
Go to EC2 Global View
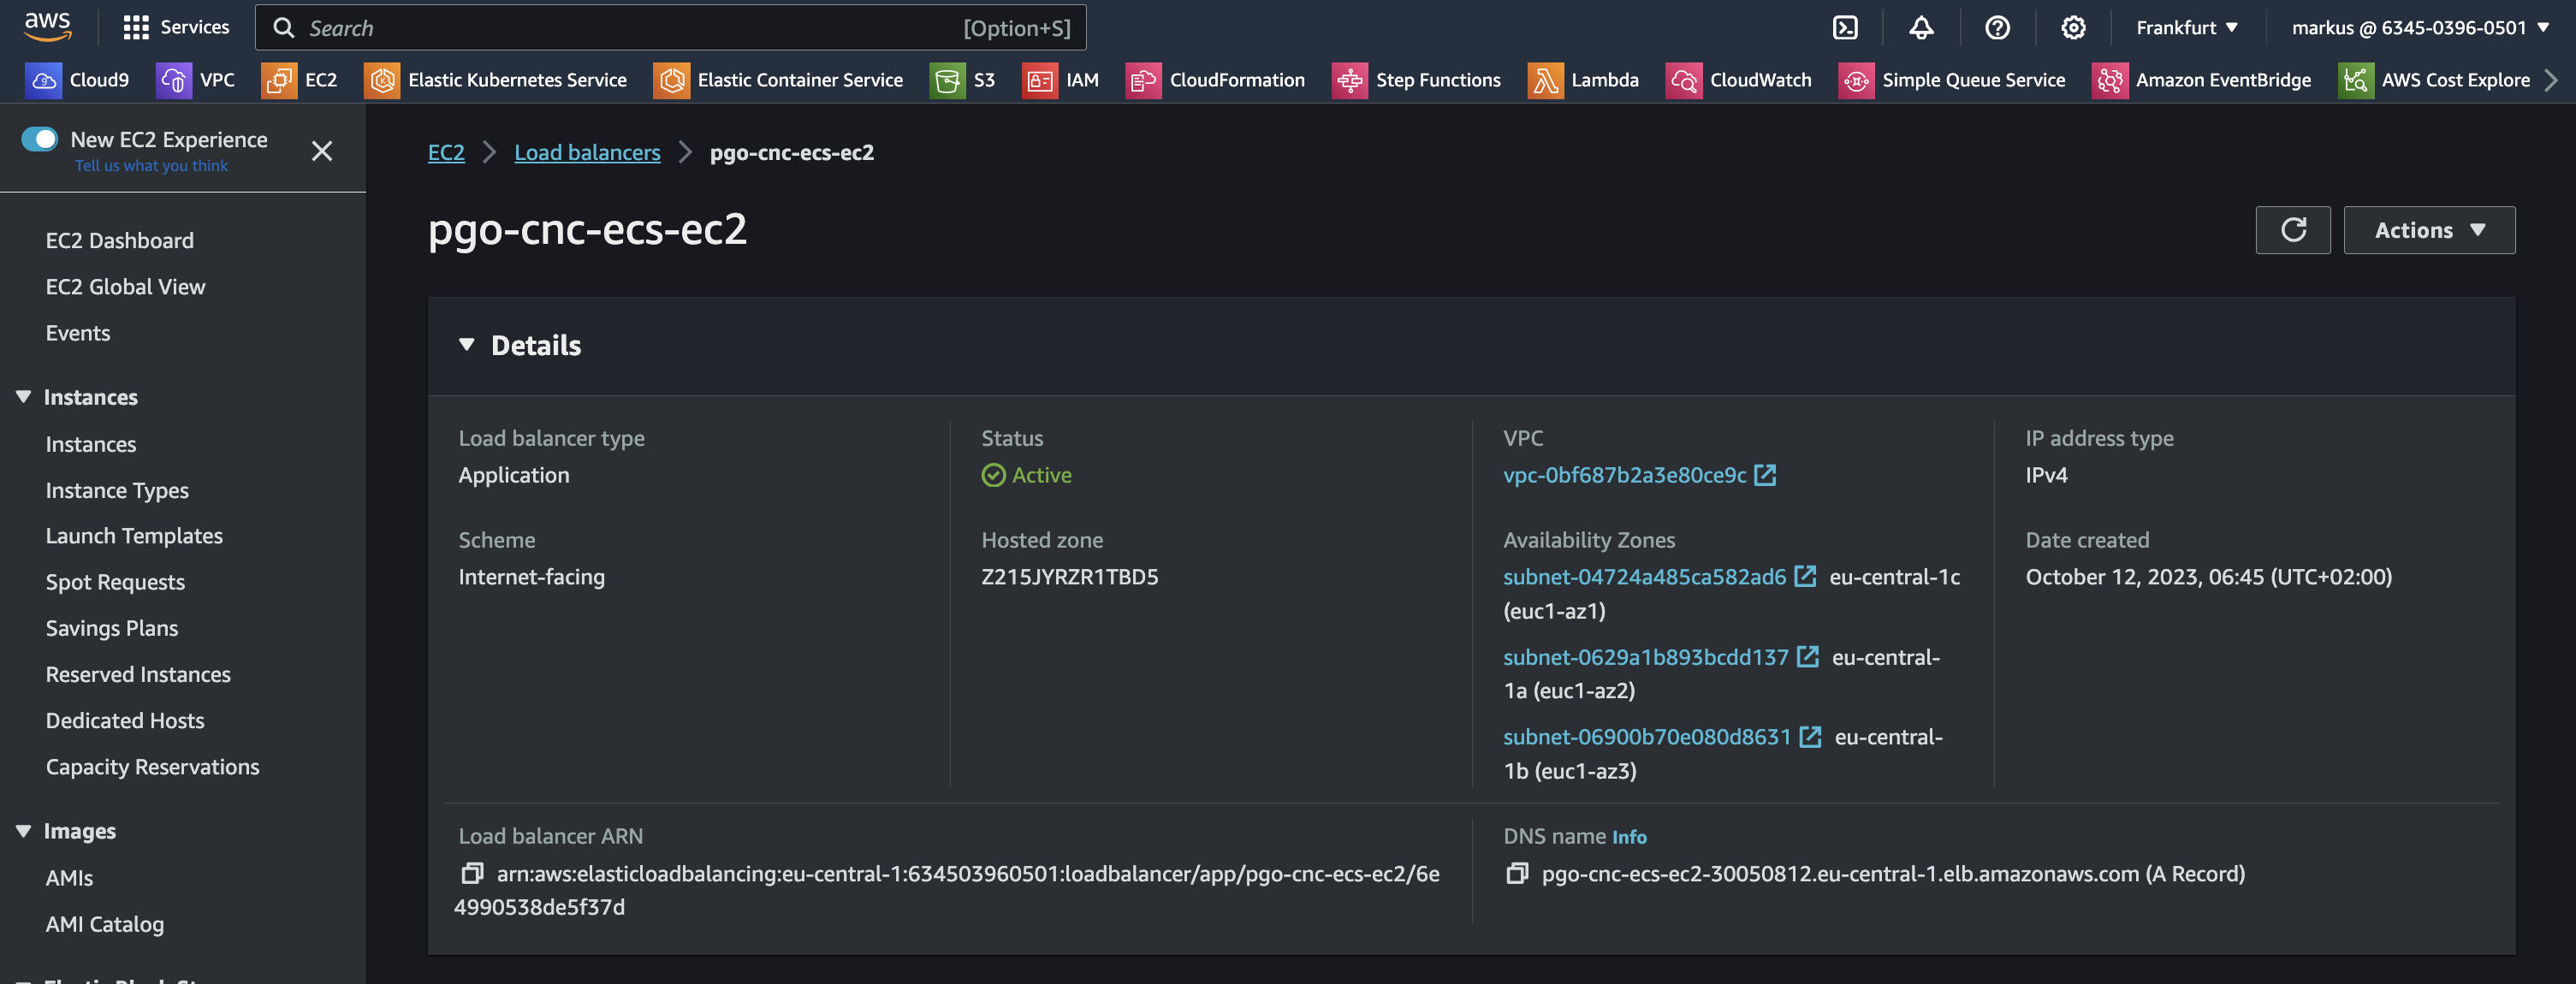coord(126,286)
